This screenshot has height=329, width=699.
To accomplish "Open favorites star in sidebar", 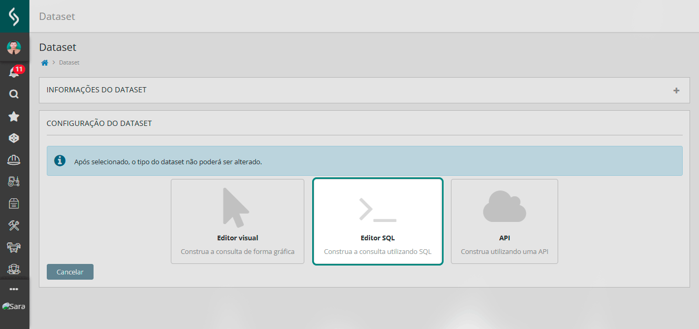I will pyautogui.click(x=14, y=116).
